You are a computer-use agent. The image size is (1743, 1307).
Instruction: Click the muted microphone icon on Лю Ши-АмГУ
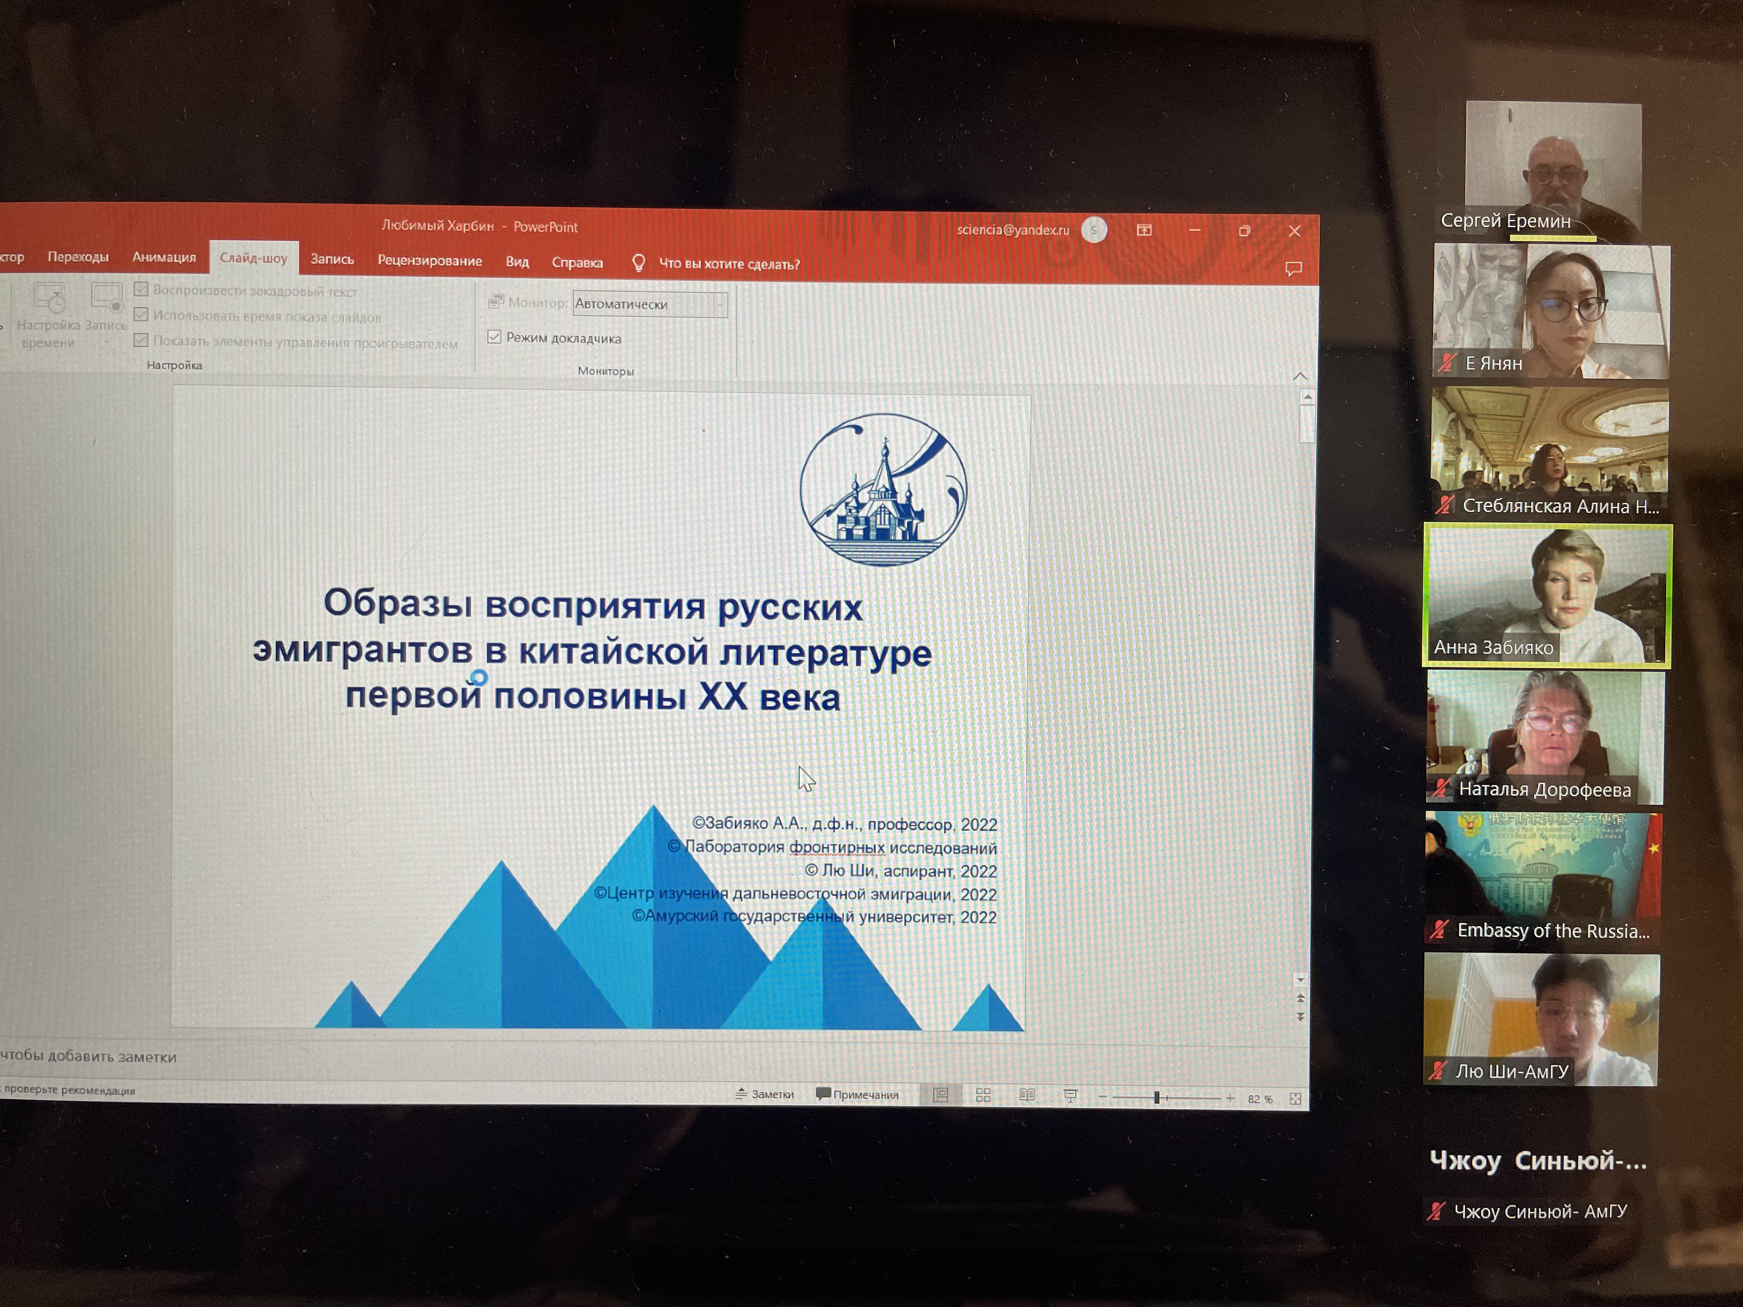pyautogui.click(x=1439, y=1071)
